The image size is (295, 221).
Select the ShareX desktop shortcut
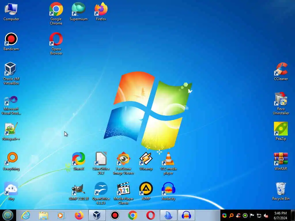click(x=78, y=161)
